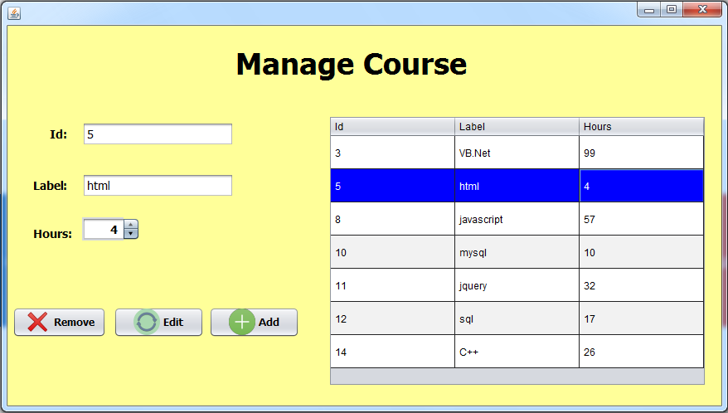728x413 pixels.
Task: Select the hours cell showing 57
Action: click(x=642, y=219)
